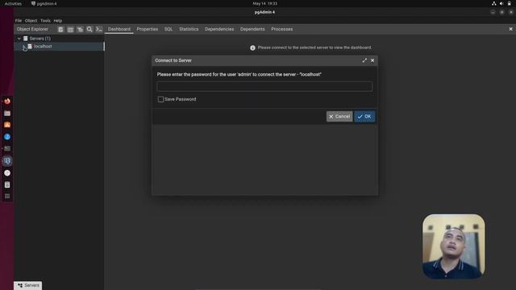
Task: Click the Filtered Rows toolbar icon
Action: tap(80, 29)
